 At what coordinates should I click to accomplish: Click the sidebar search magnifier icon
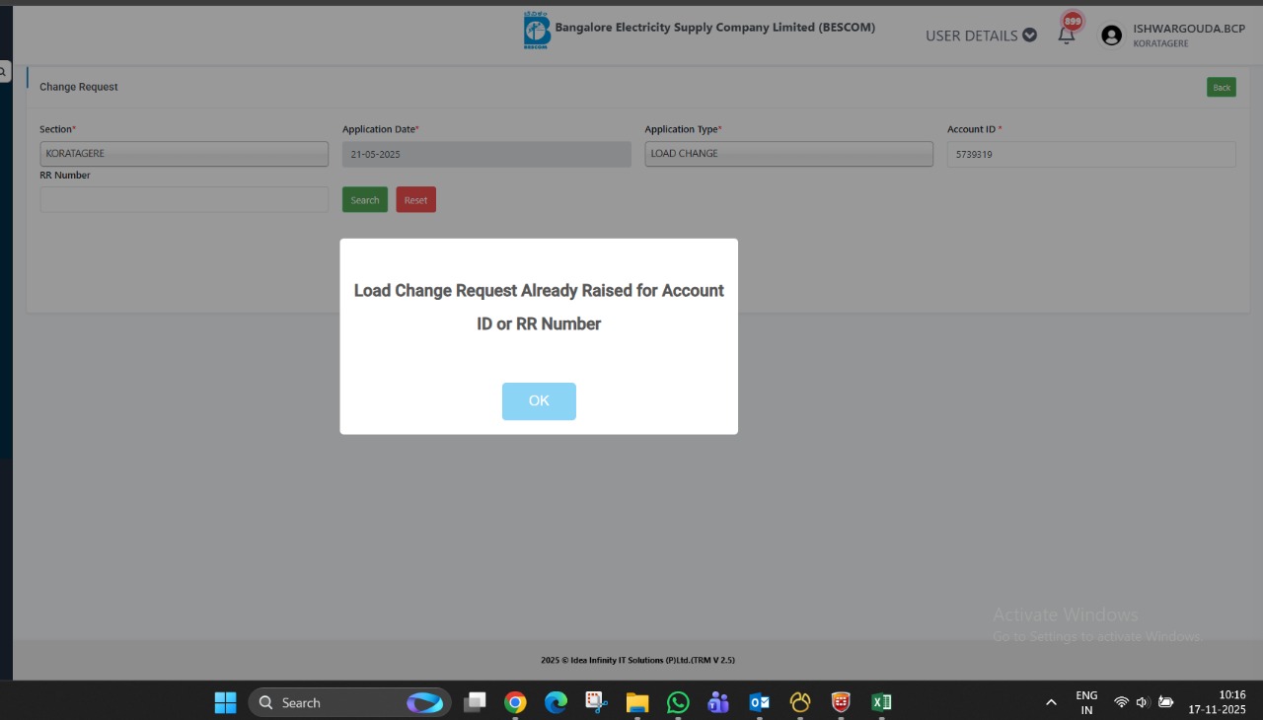tap(4, 72)
